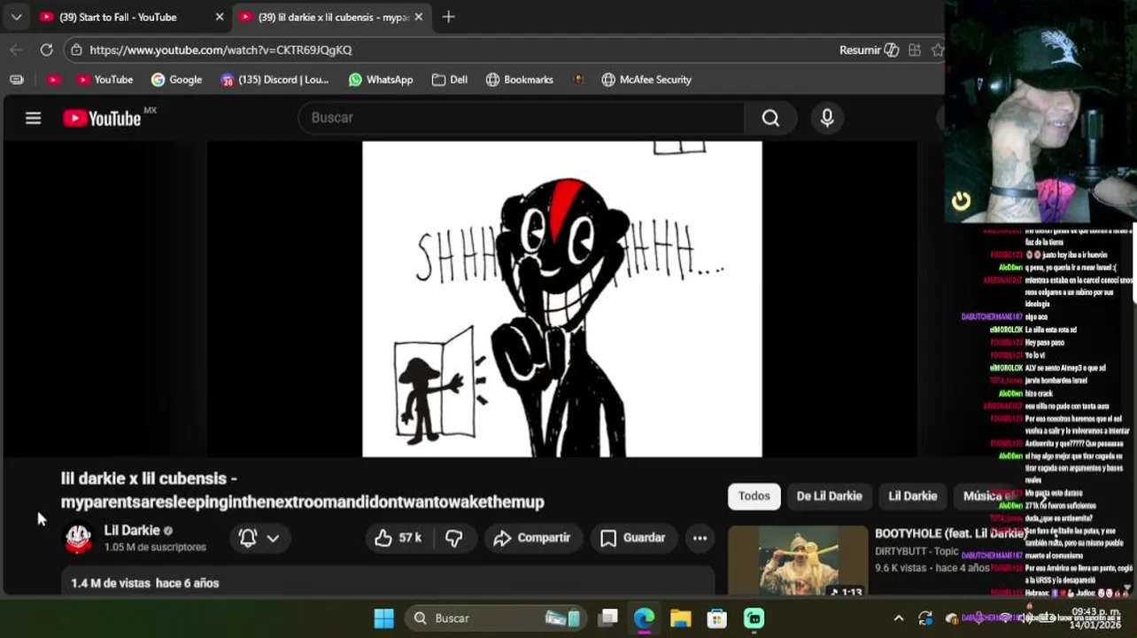Click the yellow power icon on webcam overlay
Screen dimensions: 1137x638
(x=961, y=202)
